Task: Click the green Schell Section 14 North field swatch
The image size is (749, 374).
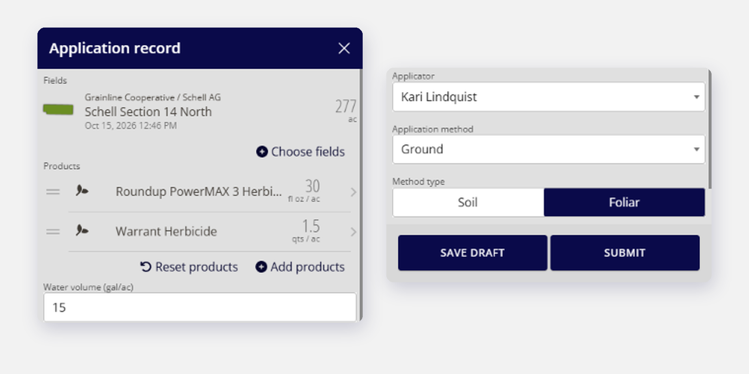Action: [58, 109]
